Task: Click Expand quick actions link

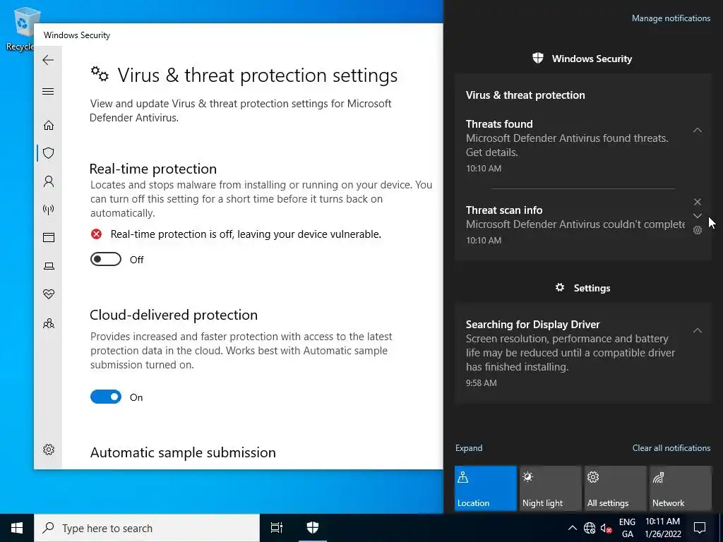Action: [469, 448]
